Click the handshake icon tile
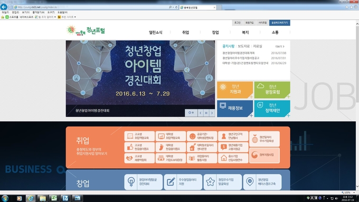This screenshot has width=359, height=202. (x=139, y=158)
